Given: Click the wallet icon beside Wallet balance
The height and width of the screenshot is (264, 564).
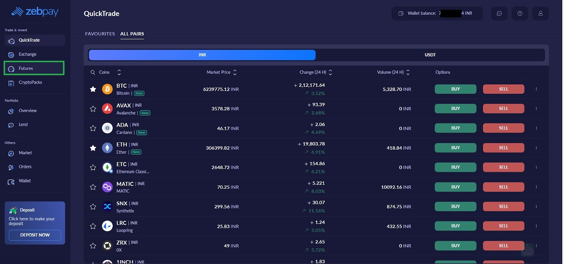Looking at the screenshot, I should click(401, 13).
